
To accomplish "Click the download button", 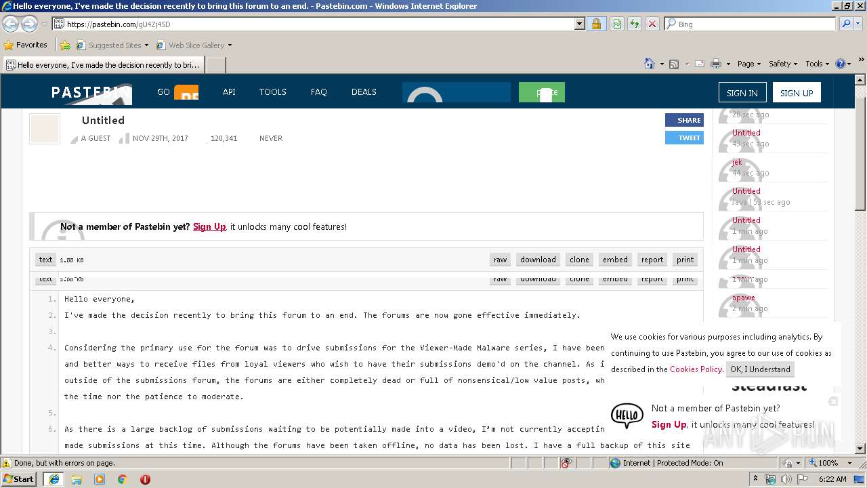I will click(538, 260).
